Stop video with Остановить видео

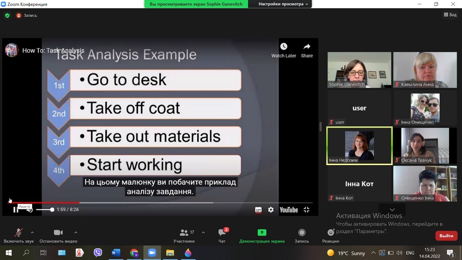click(x=58, y=236)
